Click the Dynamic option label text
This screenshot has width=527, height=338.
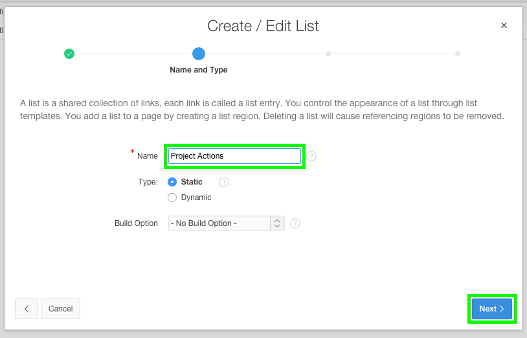[196, 197]
